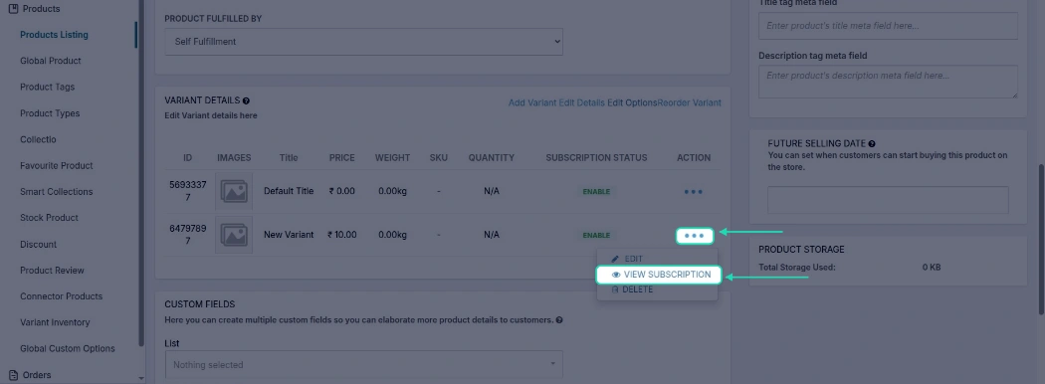The image size is (1045, 384).
Task: Go to Global Product in sidebar
Action: [51, 61]
